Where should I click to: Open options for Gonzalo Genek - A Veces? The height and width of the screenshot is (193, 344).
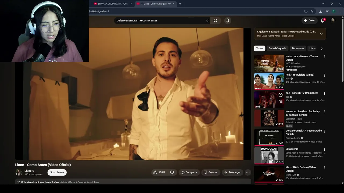pyautogui.click(x=325, y=131)
